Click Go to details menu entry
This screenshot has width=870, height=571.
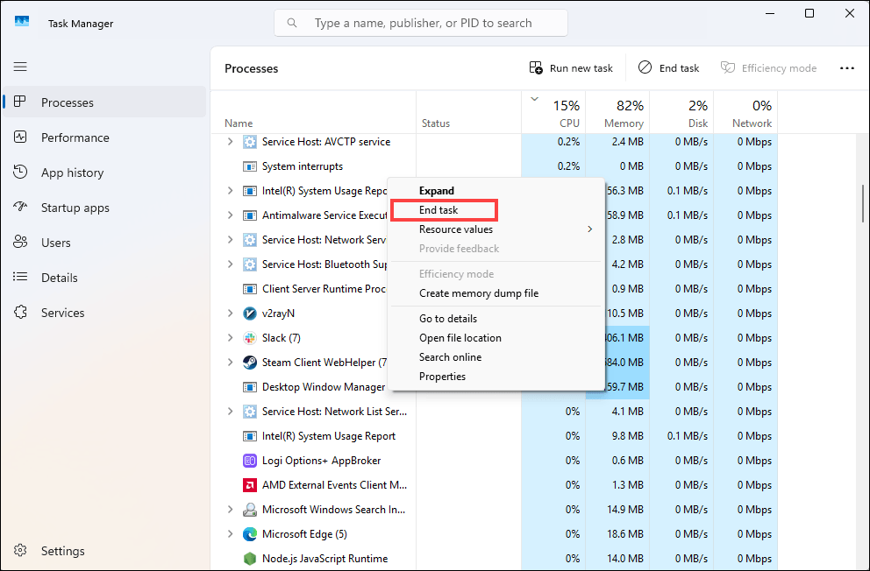447,319
